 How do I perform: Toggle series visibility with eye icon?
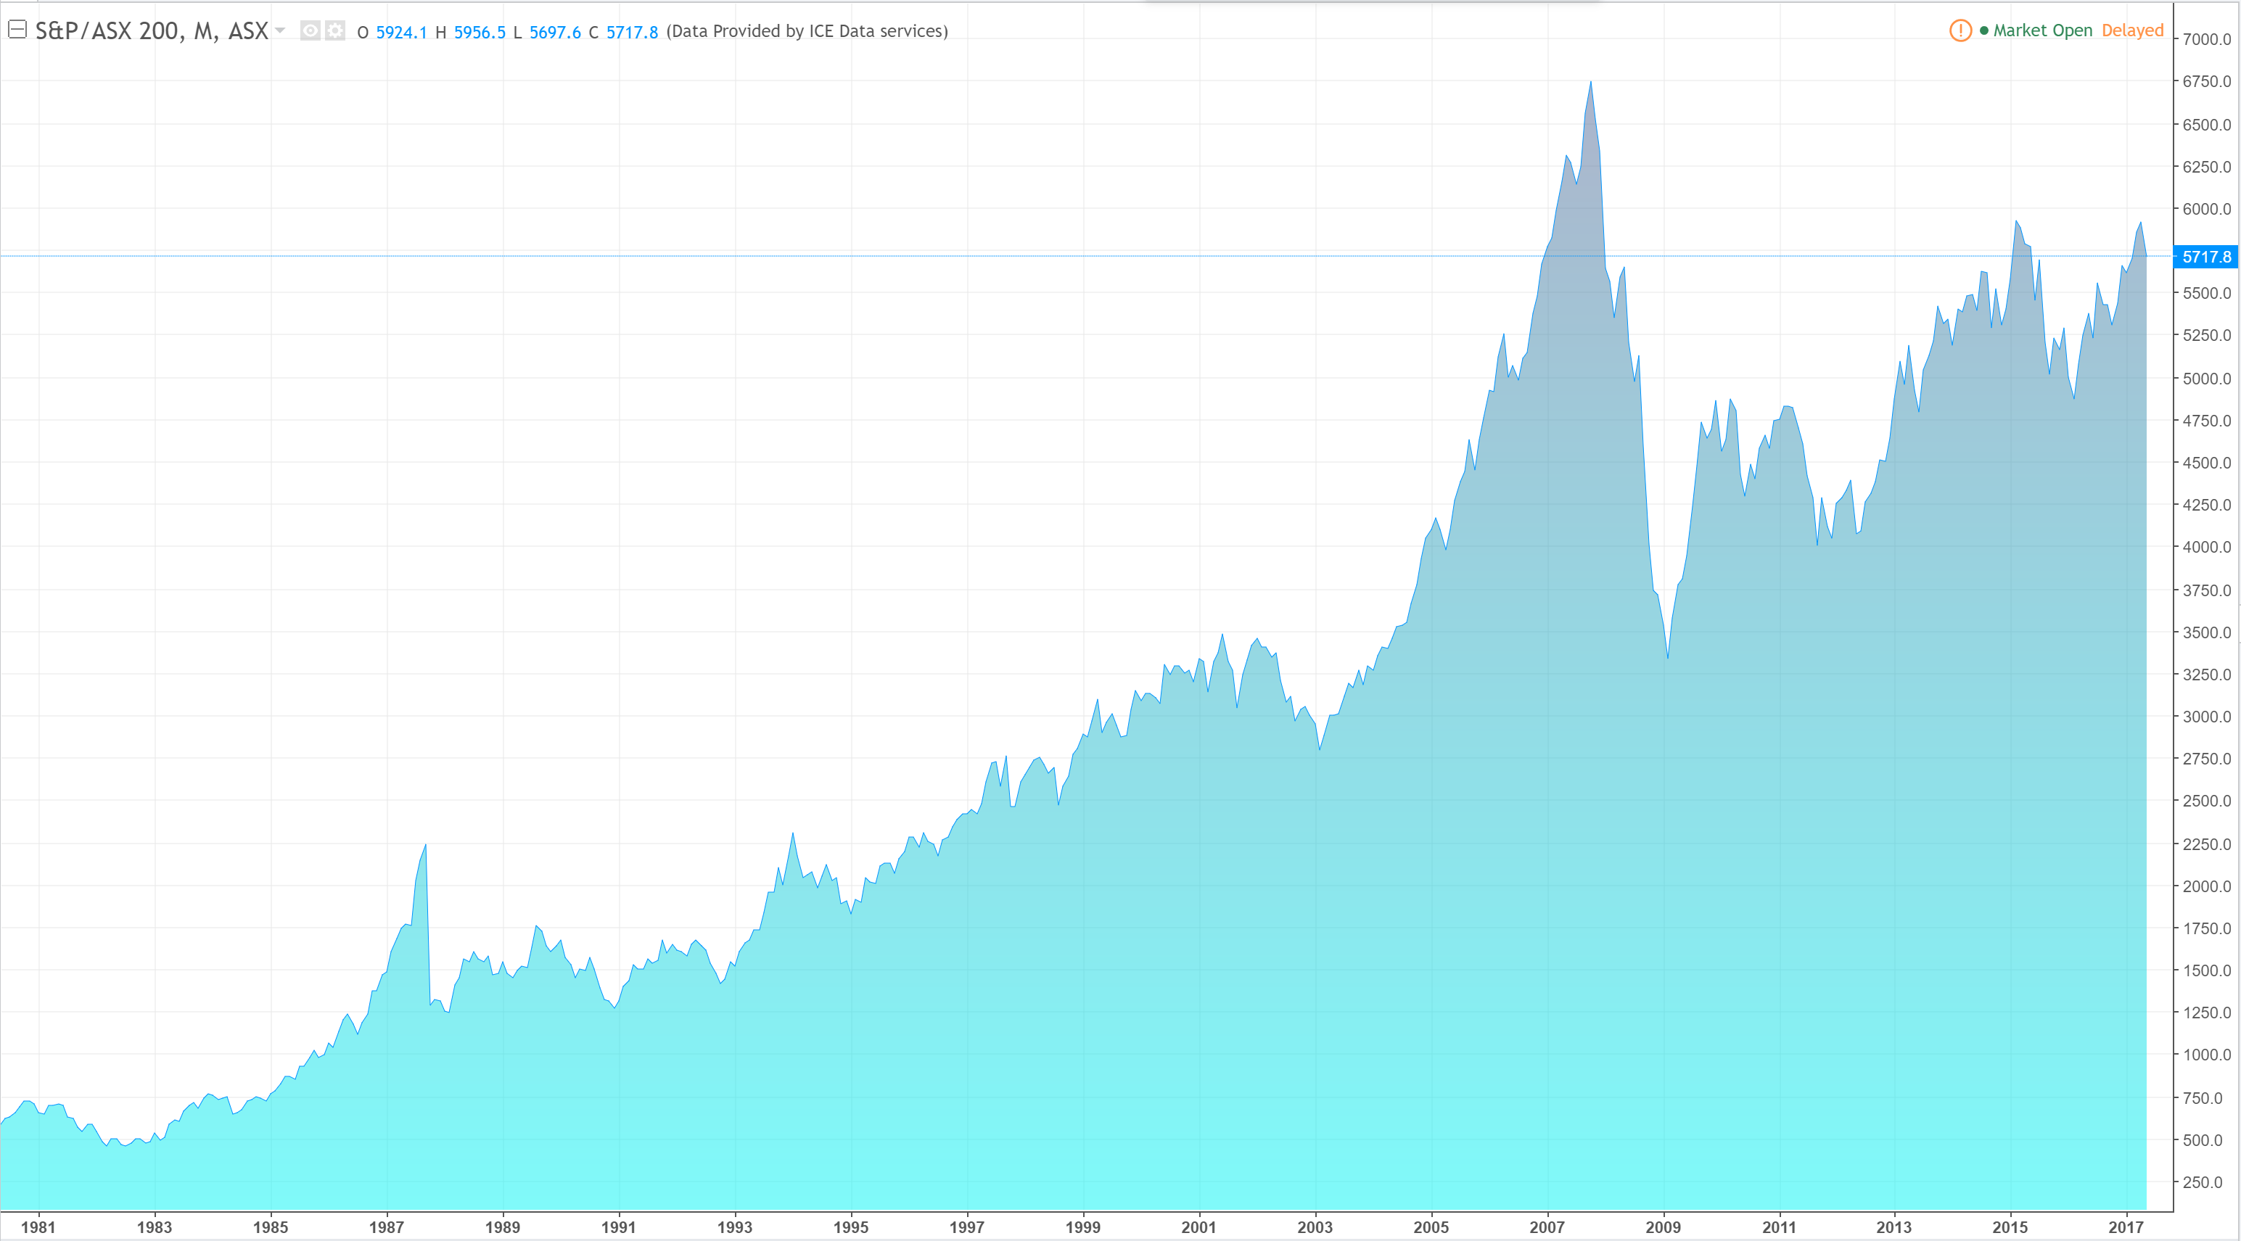point(310,30)
